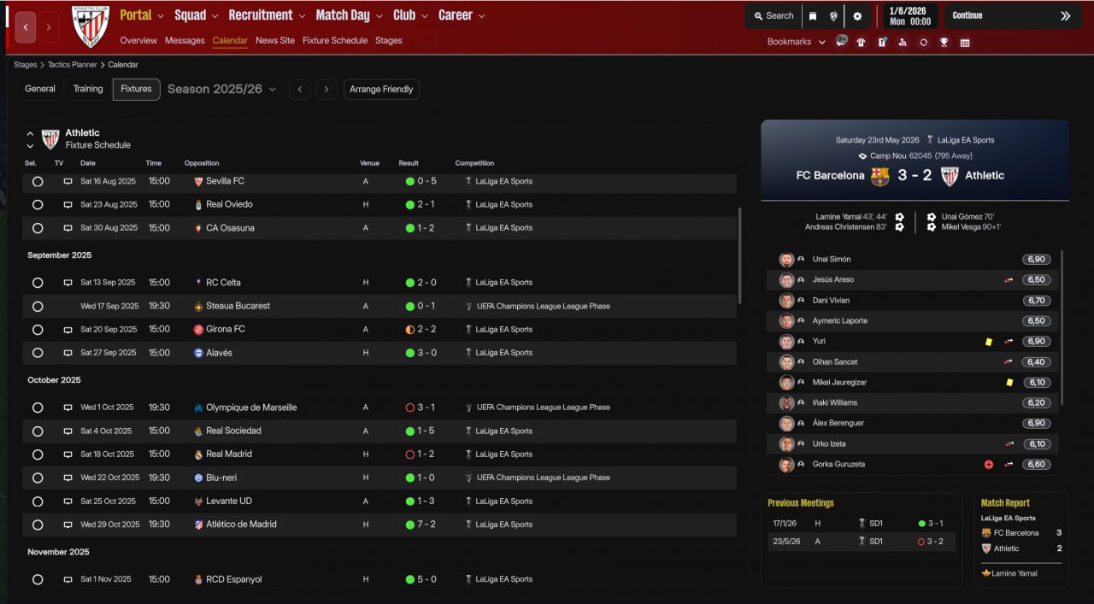Click the Atlético de Madrid crest icon
The width and height of the screenshot is (1094, 604).
198,525
